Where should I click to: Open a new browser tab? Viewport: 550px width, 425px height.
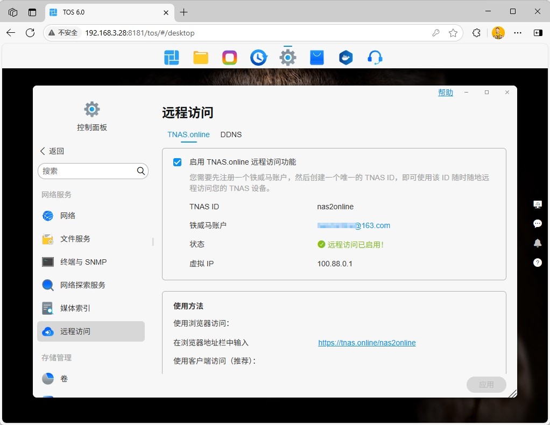(x=184, y=12)
